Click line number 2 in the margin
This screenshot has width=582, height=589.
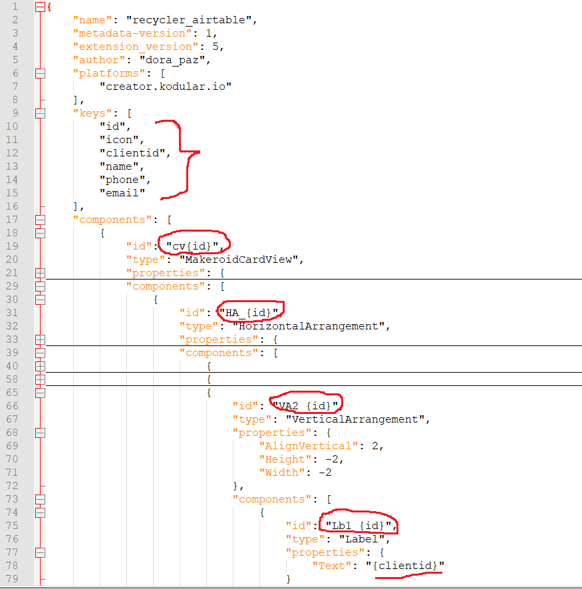click(x=15, y=20)
